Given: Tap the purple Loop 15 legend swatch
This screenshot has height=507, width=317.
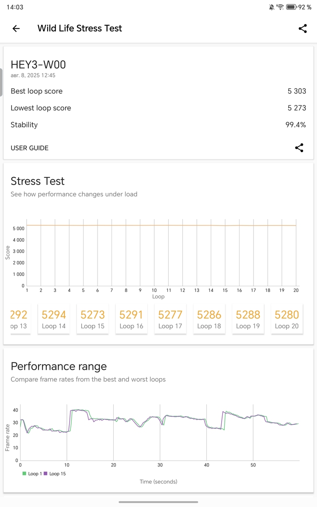Looking at the screenshot, I should [45, 473].
